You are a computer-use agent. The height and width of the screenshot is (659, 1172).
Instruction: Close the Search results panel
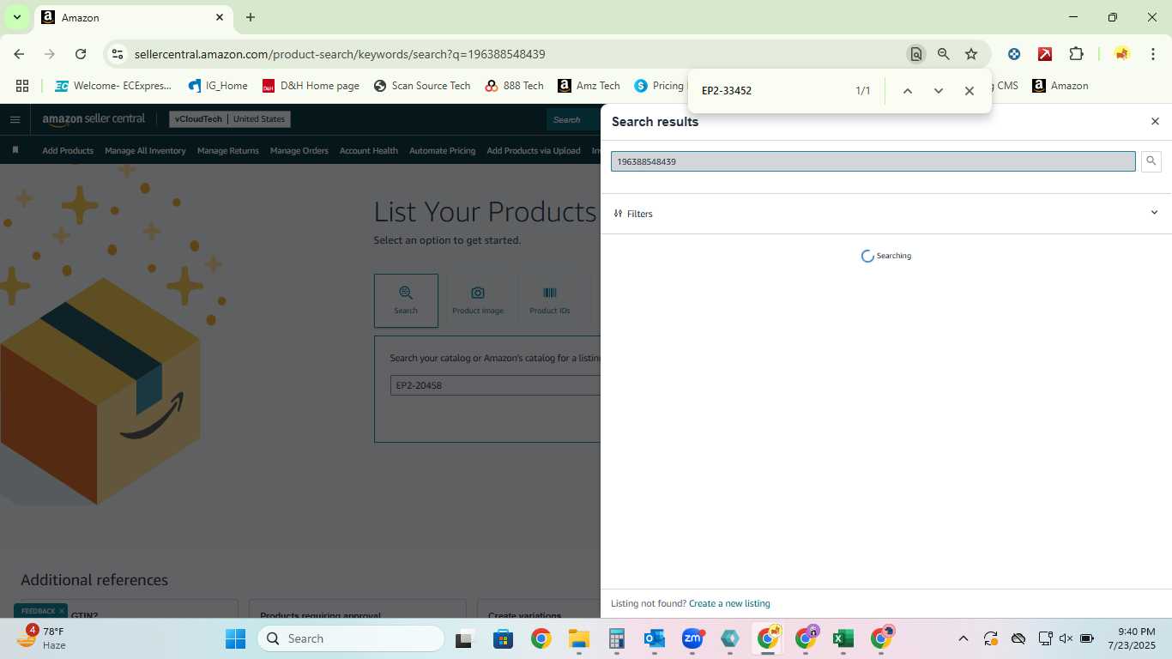(x=1155, y=122)
